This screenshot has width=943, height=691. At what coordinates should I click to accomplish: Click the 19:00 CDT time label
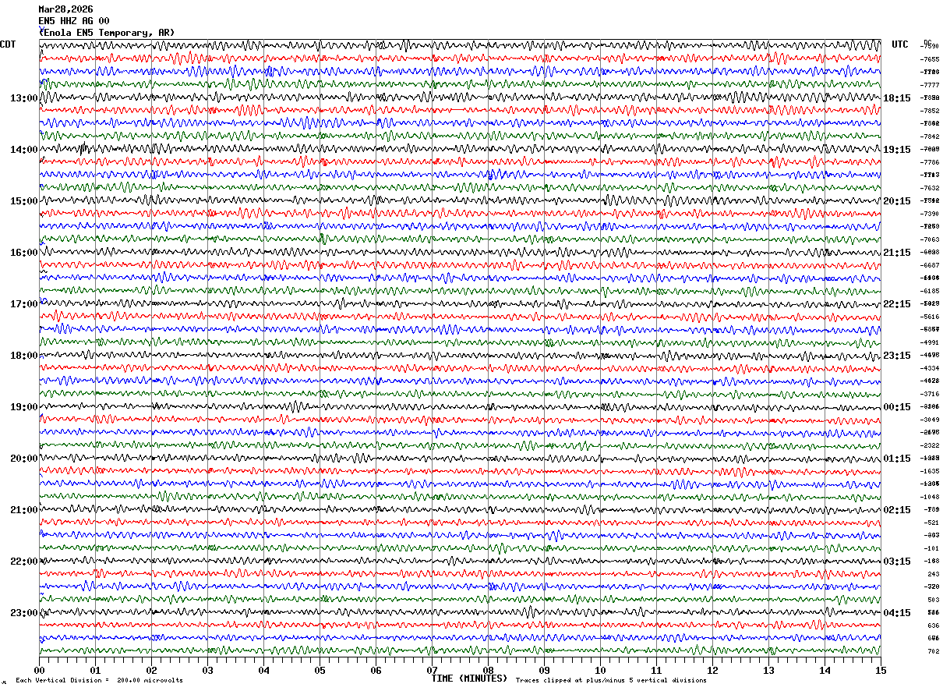tap(24, 407)
